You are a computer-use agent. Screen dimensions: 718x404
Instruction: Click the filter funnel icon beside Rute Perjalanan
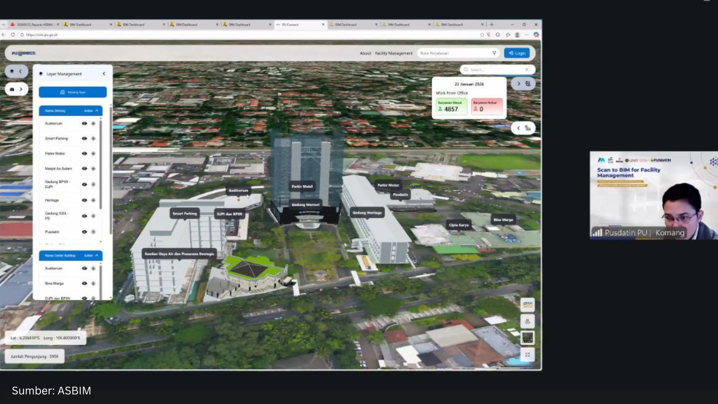[494, 53]
